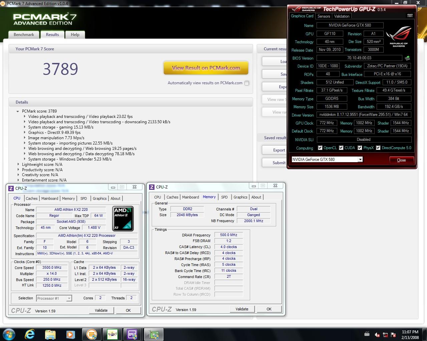Viewport: 427px width, 341px height.
Task: Click View Result on PCMark.com button
Action: tap(206, 68)
